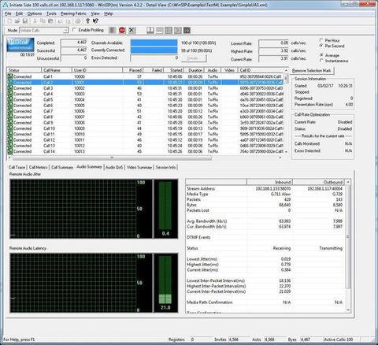Viewport: 378px width, 345px height.
Task: Select the Instantaneous radio button
Action: point(321,61)
